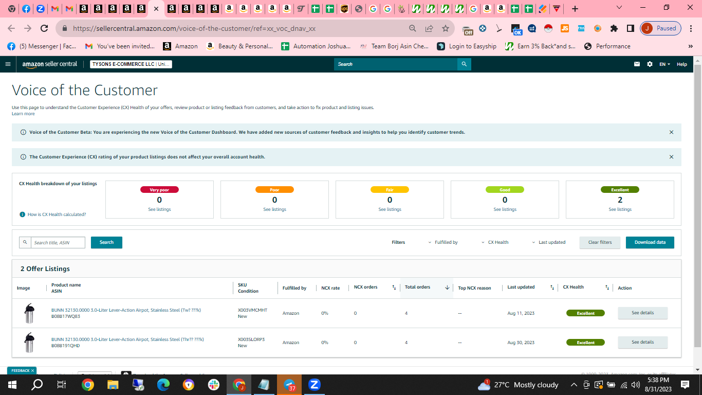
Task: See details for ASIN B08B17WQ83
Action: pyautogui.click(x=642, y=313)
